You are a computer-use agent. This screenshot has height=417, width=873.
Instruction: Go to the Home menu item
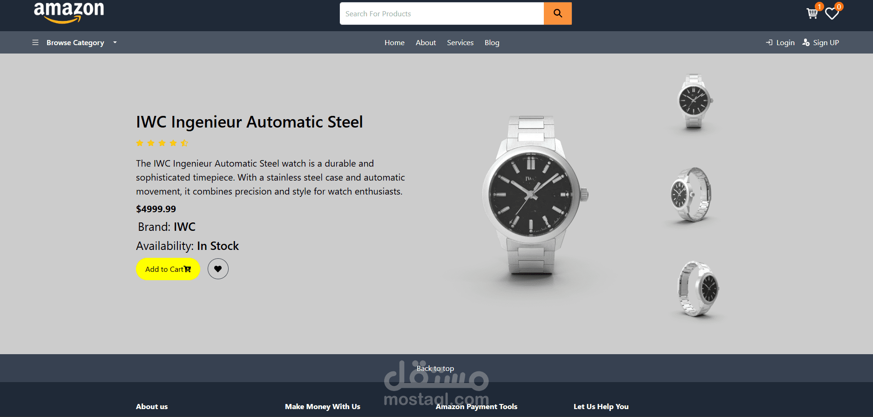click(x=394, y=42)
